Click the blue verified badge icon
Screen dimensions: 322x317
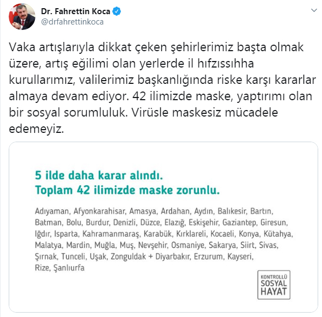[117, 11]
